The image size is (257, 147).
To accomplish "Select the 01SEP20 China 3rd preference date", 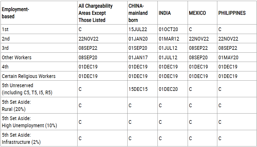I will pos(138,48).
